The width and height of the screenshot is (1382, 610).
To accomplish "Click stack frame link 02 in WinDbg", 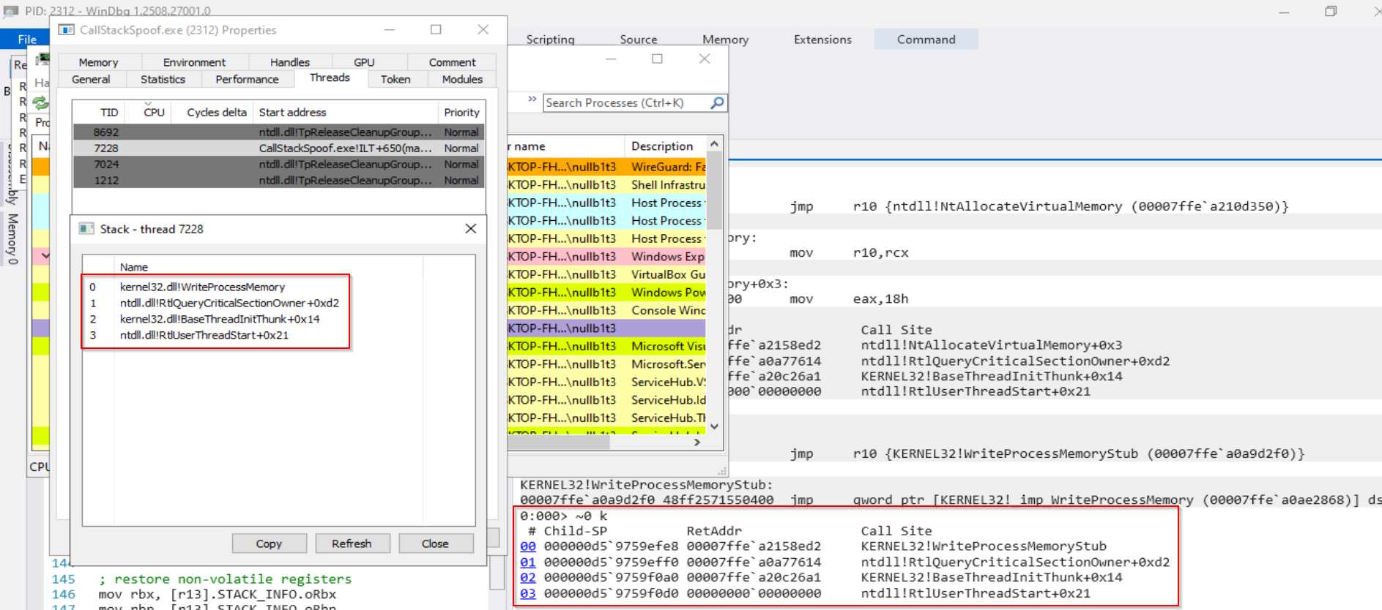I will click(x=528, y=578).
